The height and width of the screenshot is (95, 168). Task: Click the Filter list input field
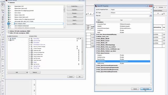(x=130, y=16)
